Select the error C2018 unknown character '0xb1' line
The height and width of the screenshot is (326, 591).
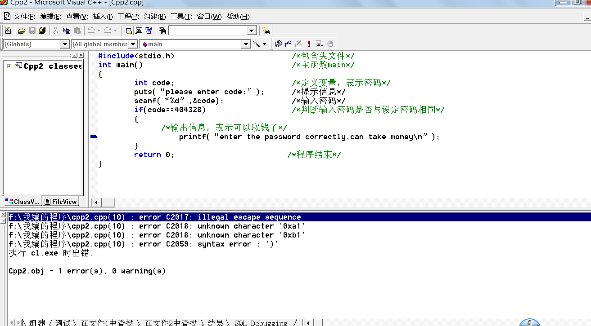pos(157,235)
